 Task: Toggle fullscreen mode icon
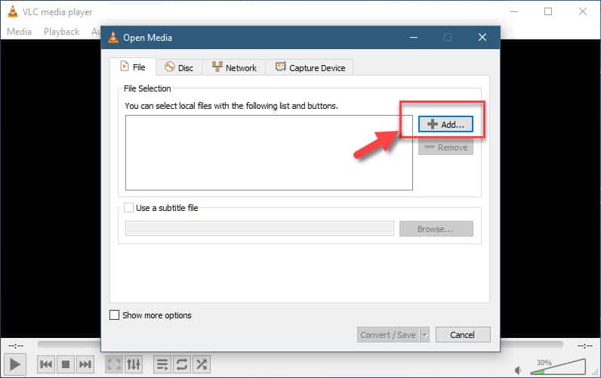pos(114,364)
